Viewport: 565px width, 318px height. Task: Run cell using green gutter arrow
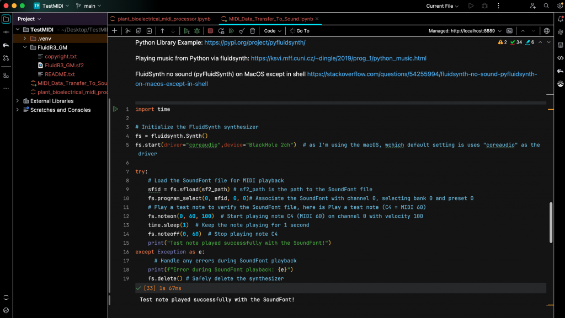pyautogui.click(x=115, y=109)
